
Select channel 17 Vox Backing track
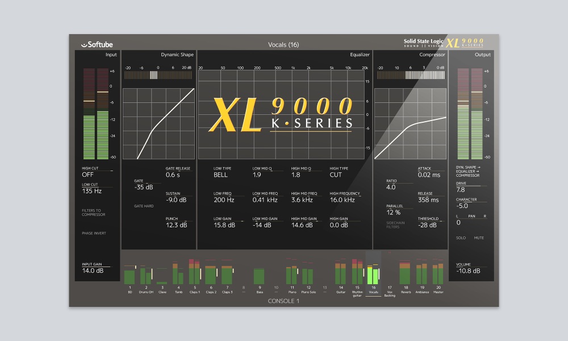pyautogui.click(x=390, y=291)
